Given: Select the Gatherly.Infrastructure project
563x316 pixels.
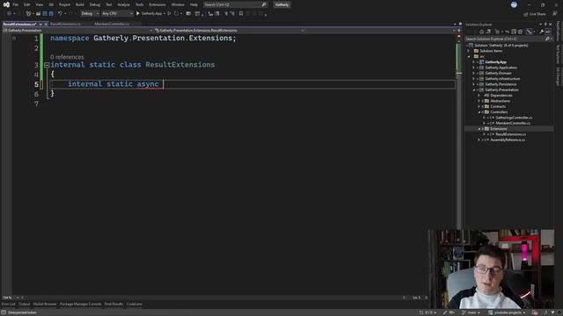Looking at the screenshot, I should point(502,79).
